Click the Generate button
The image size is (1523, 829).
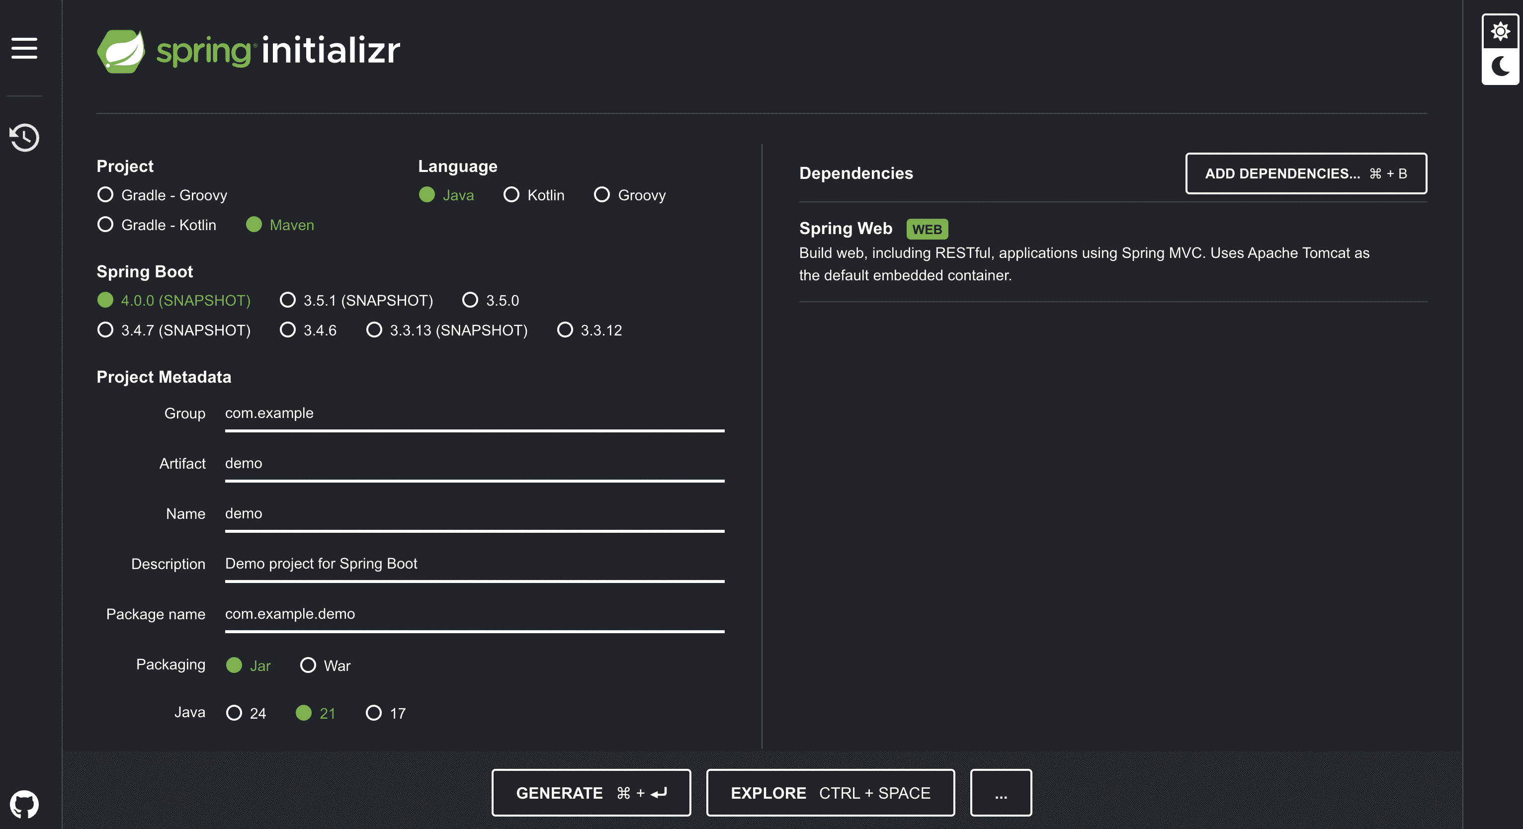coord(591,793)
